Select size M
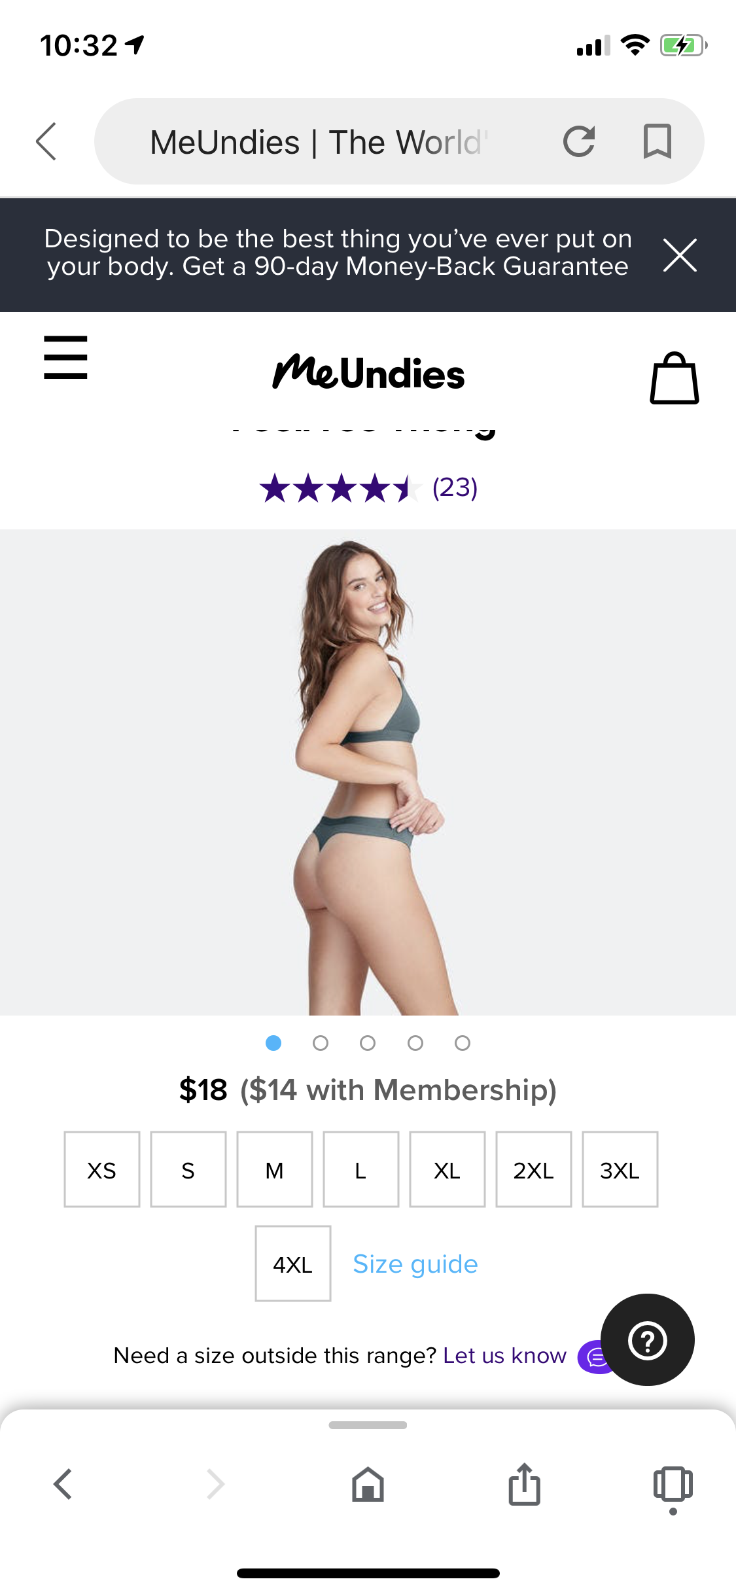736x1594 pixels. 275,1169
